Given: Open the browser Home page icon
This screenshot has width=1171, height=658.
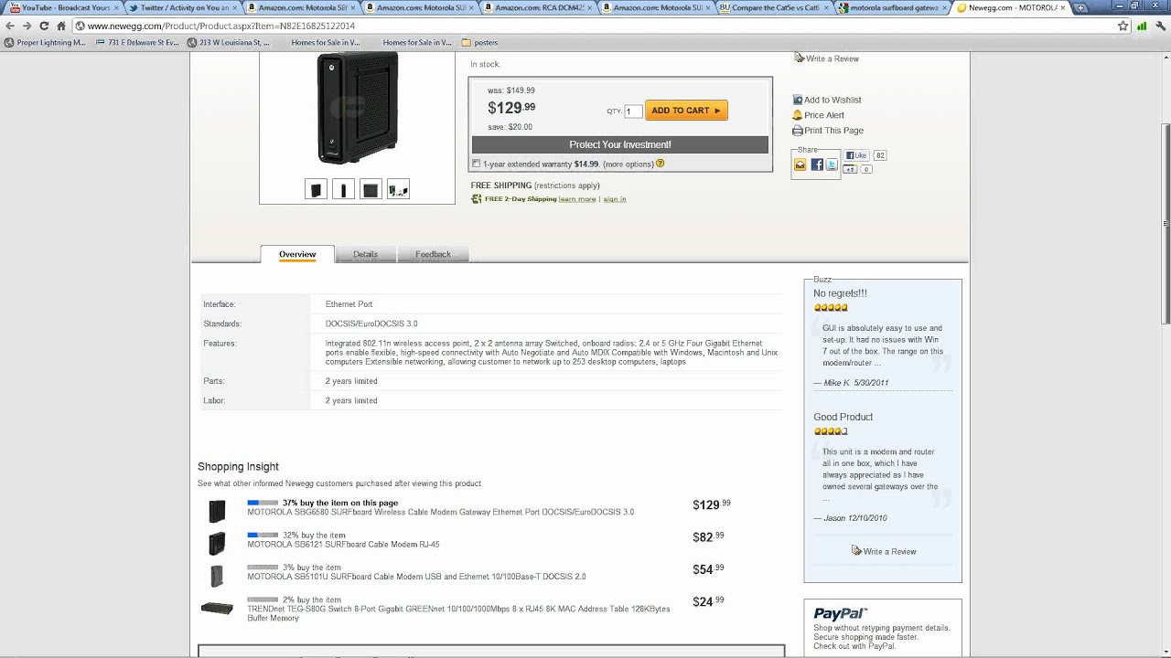Looking at the screenshot, I should 60,26.
